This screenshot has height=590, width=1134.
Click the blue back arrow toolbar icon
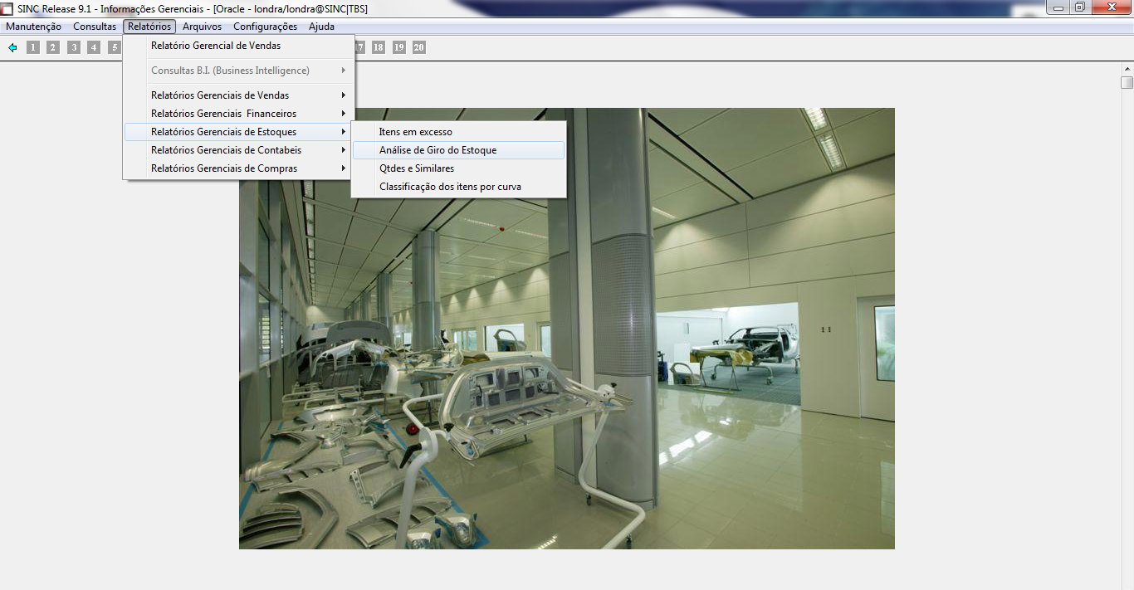click(x=12, y=47)
